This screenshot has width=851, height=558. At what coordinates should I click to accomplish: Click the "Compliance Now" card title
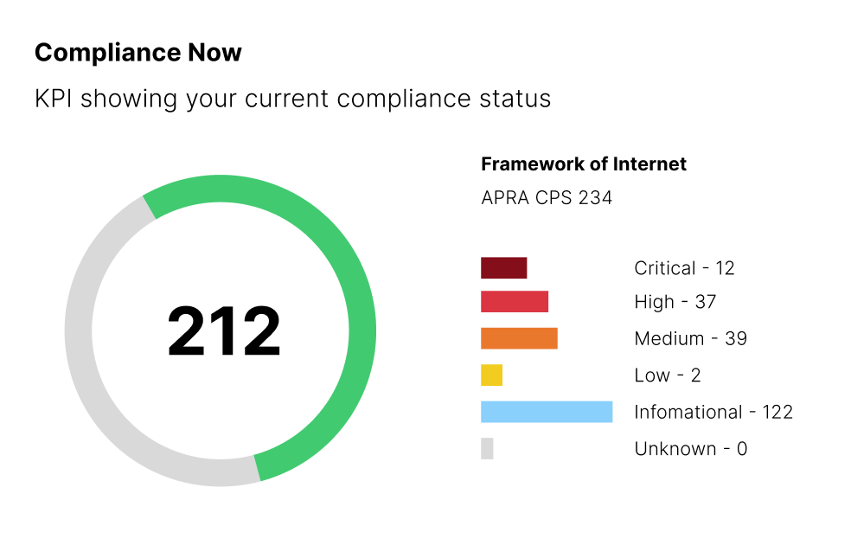138,53
